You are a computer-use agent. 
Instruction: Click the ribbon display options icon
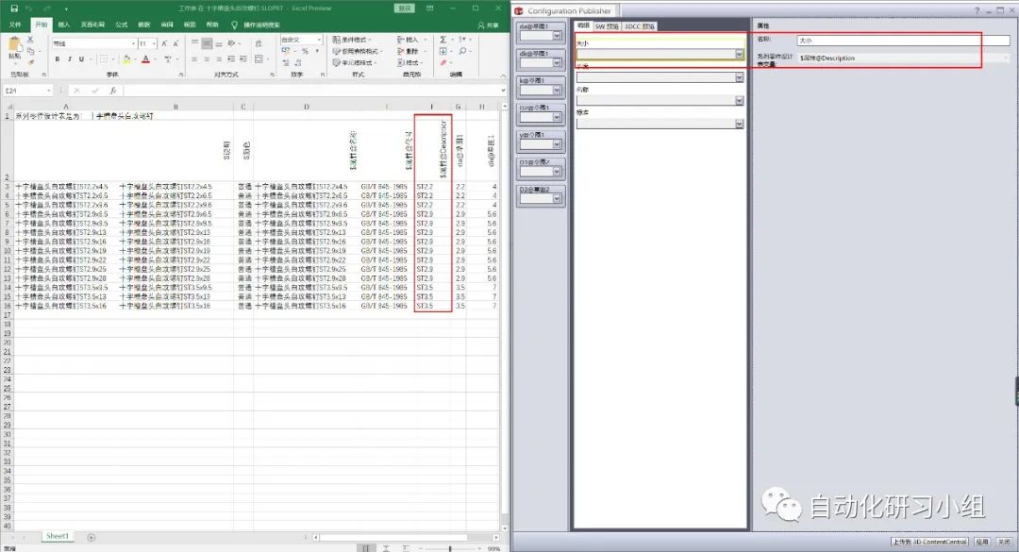tap(429, 8)
